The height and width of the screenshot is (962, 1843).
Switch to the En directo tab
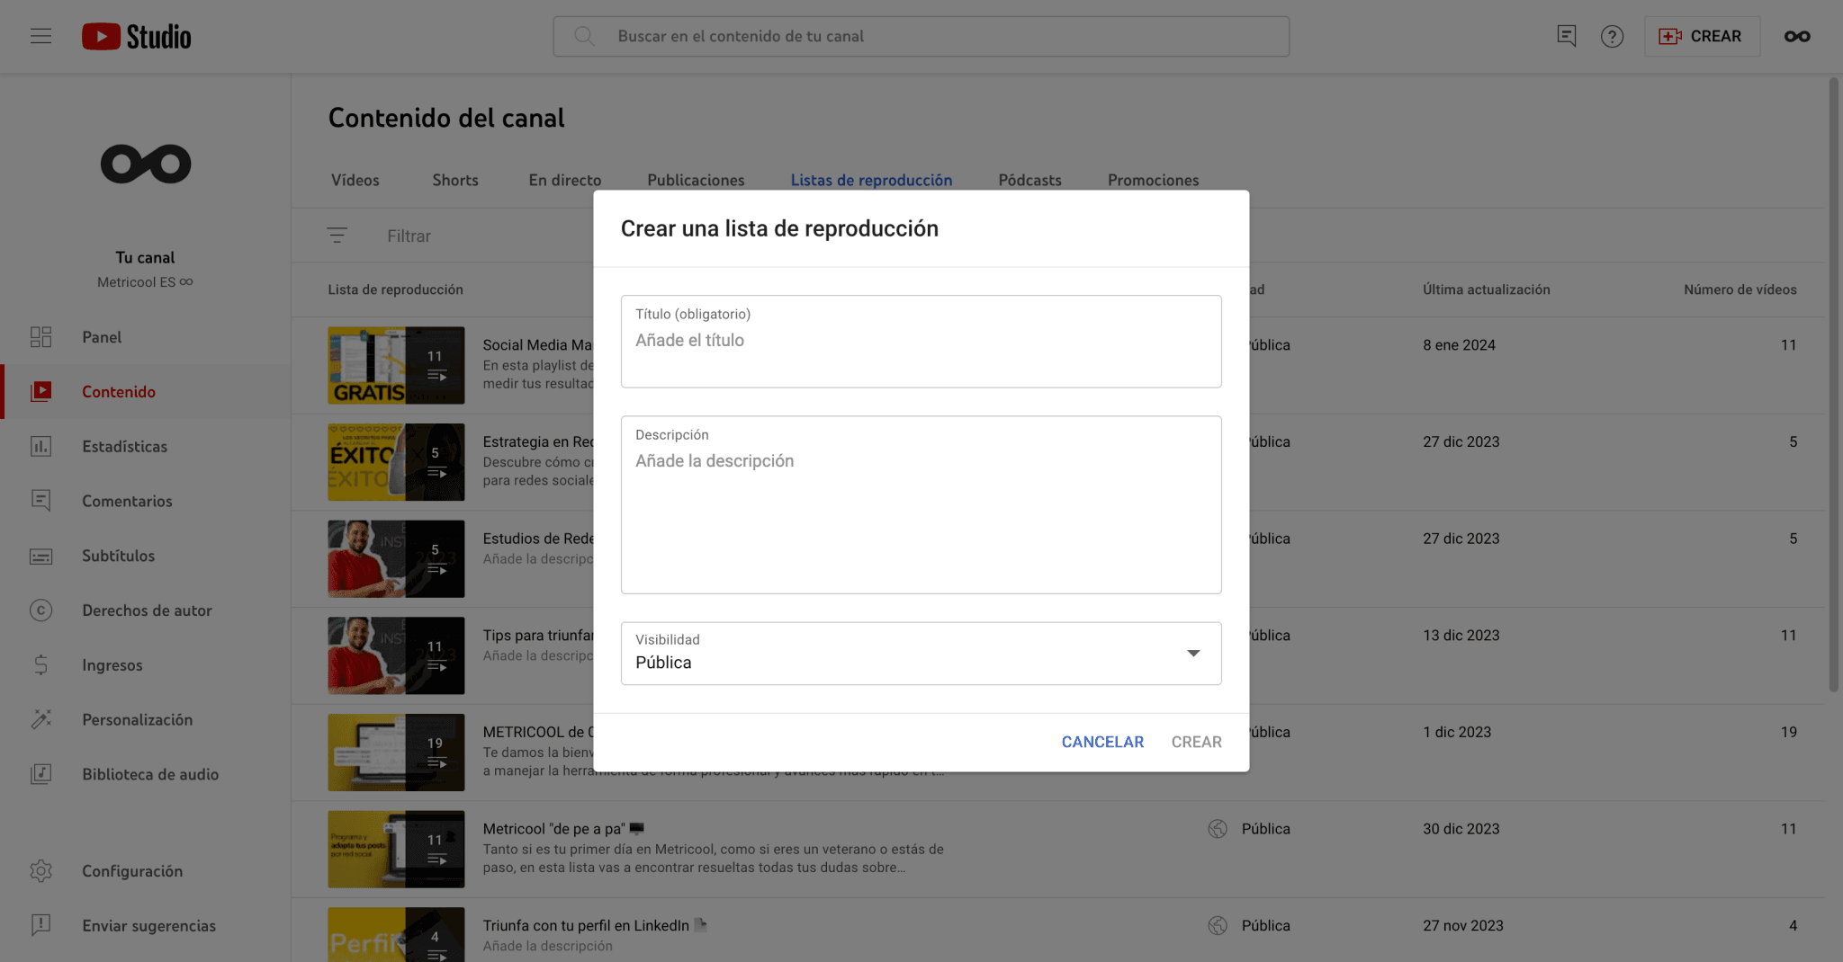(x=565, y=180)
